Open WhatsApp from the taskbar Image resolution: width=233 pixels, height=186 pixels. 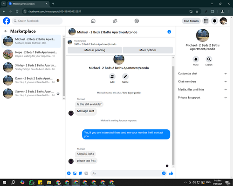[x=32, y=182]
